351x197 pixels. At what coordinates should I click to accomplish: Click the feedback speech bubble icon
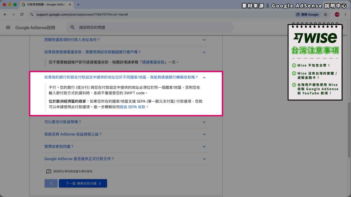tap(49, 172)
